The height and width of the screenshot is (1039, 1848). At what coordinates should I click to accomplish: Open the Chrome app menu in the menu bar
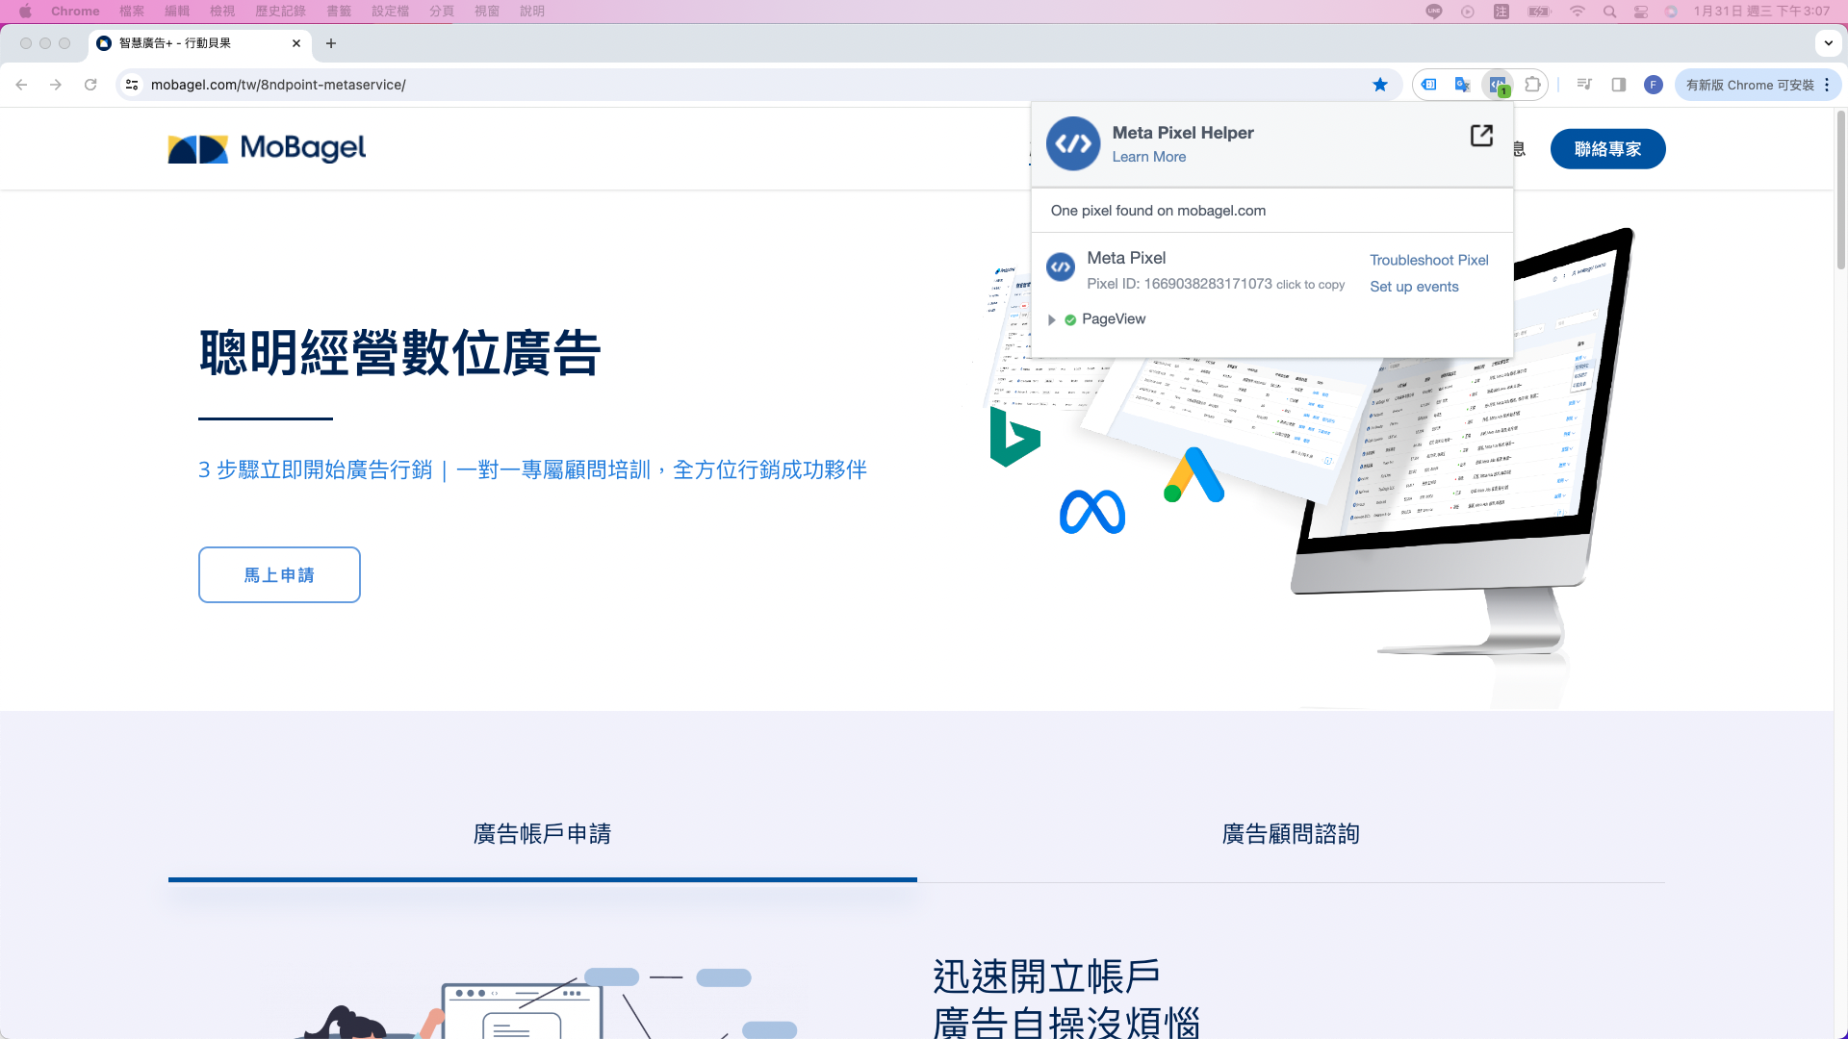pos(75,12)
